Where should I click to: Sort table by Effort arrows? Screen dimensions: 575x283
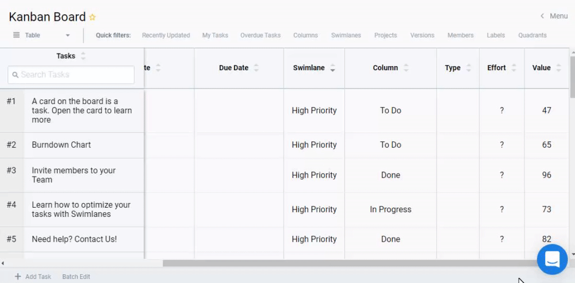(514, 68)
